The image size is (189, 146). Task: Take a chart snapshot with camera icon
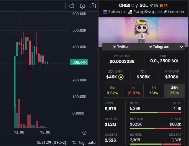[x=93, y=6]
